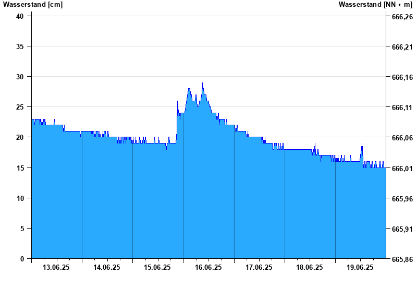Screen dimensions: 417x287
Task: Click the 666,16 label on the right axis
Action: click(402, 77)
